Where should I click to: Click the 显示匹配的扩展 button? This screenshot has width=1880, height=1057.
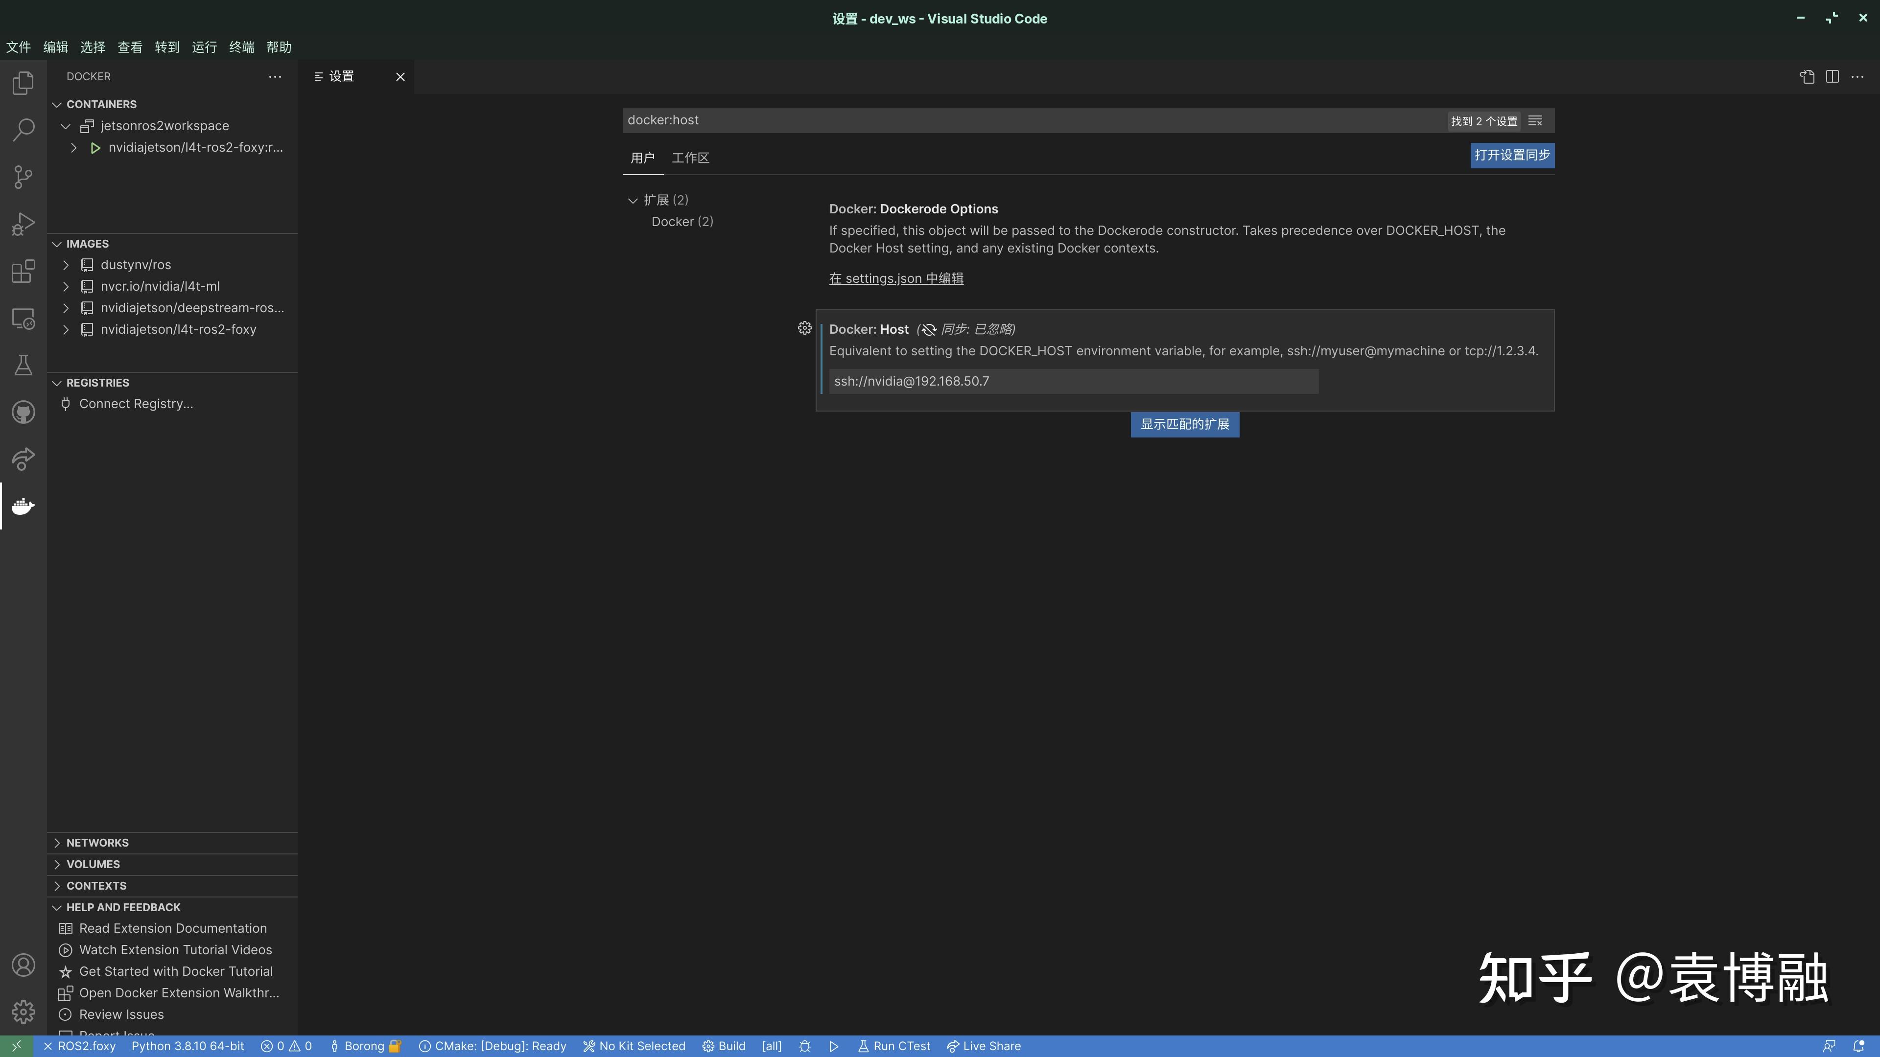(1184, 424)
